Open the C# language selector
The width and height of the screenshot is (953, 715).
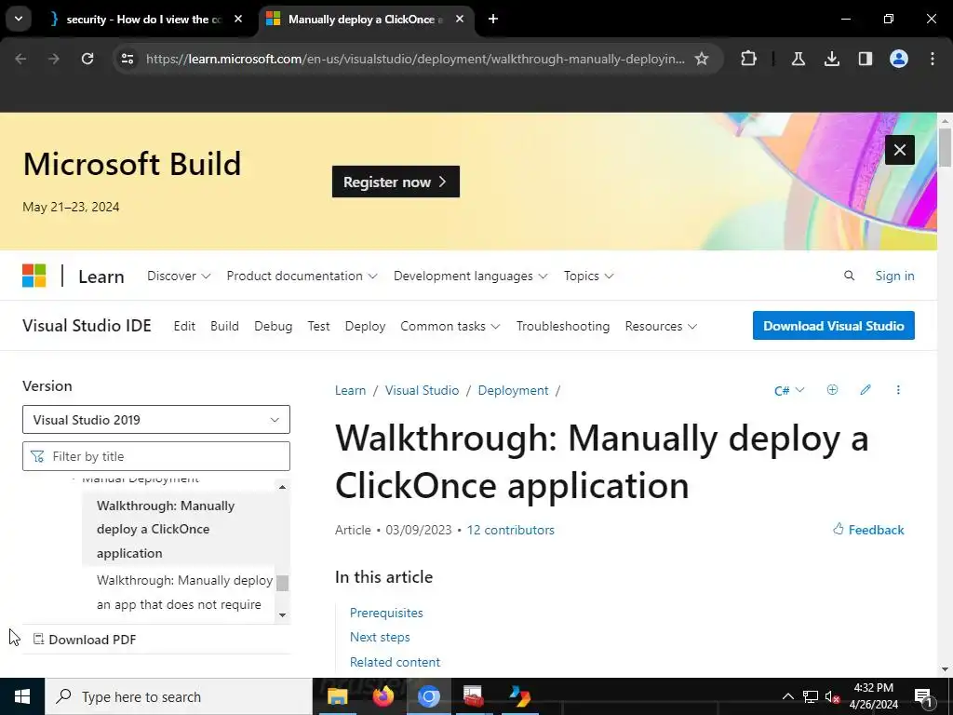pyautogui.click(x=789, y=390)
